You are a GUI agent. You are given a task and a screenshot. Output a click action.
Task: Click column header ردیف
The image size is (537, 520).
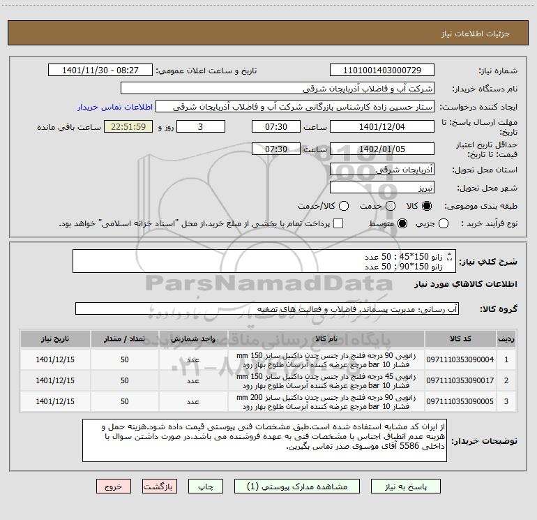[x=506, y=339]
